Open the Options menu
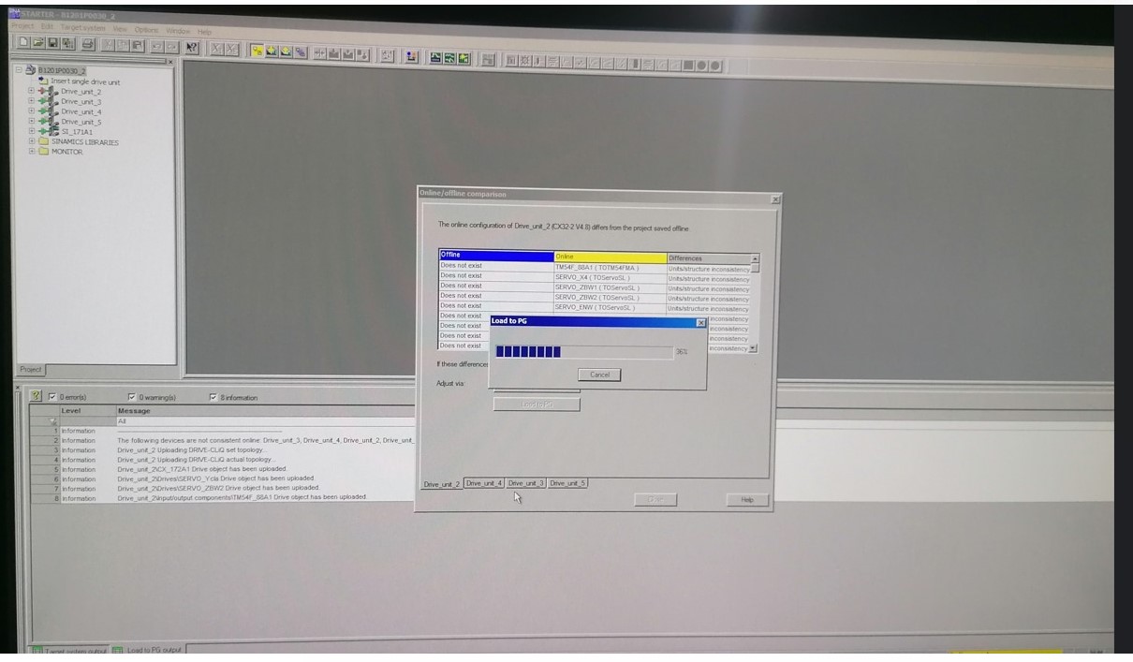The width and height of the screenshot is (1133, 662). (146, 30)
